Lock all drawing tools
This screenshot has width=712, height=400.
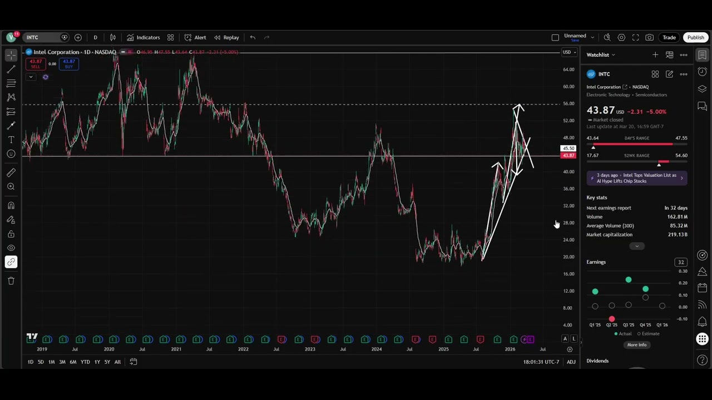point(11,234)
